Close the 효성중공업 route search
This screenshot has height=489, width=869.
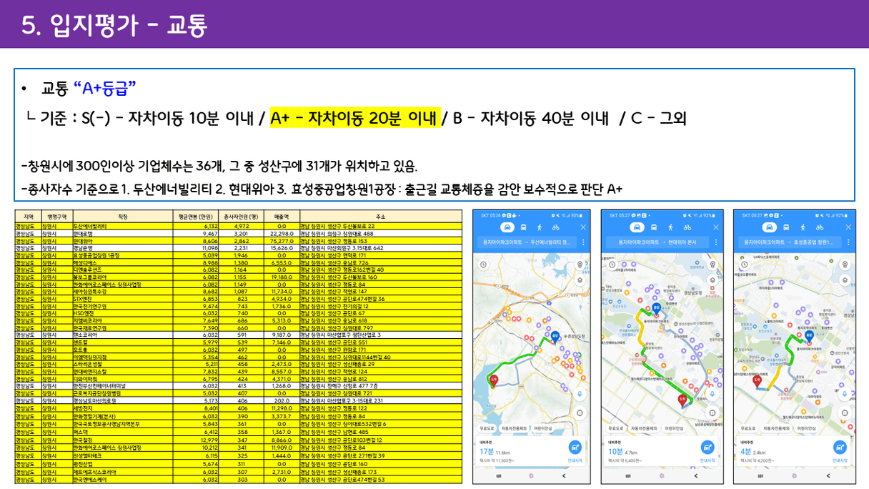click(847, 227)
